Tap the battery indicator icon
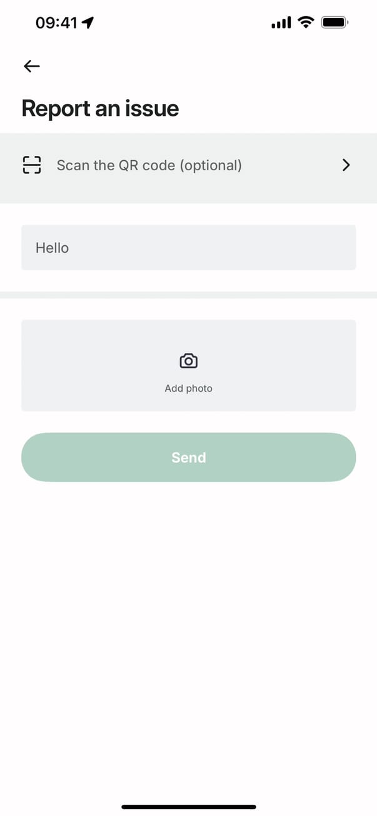This screenshot has width=377, height=816. pyautogui.click(x=335, y=23)
